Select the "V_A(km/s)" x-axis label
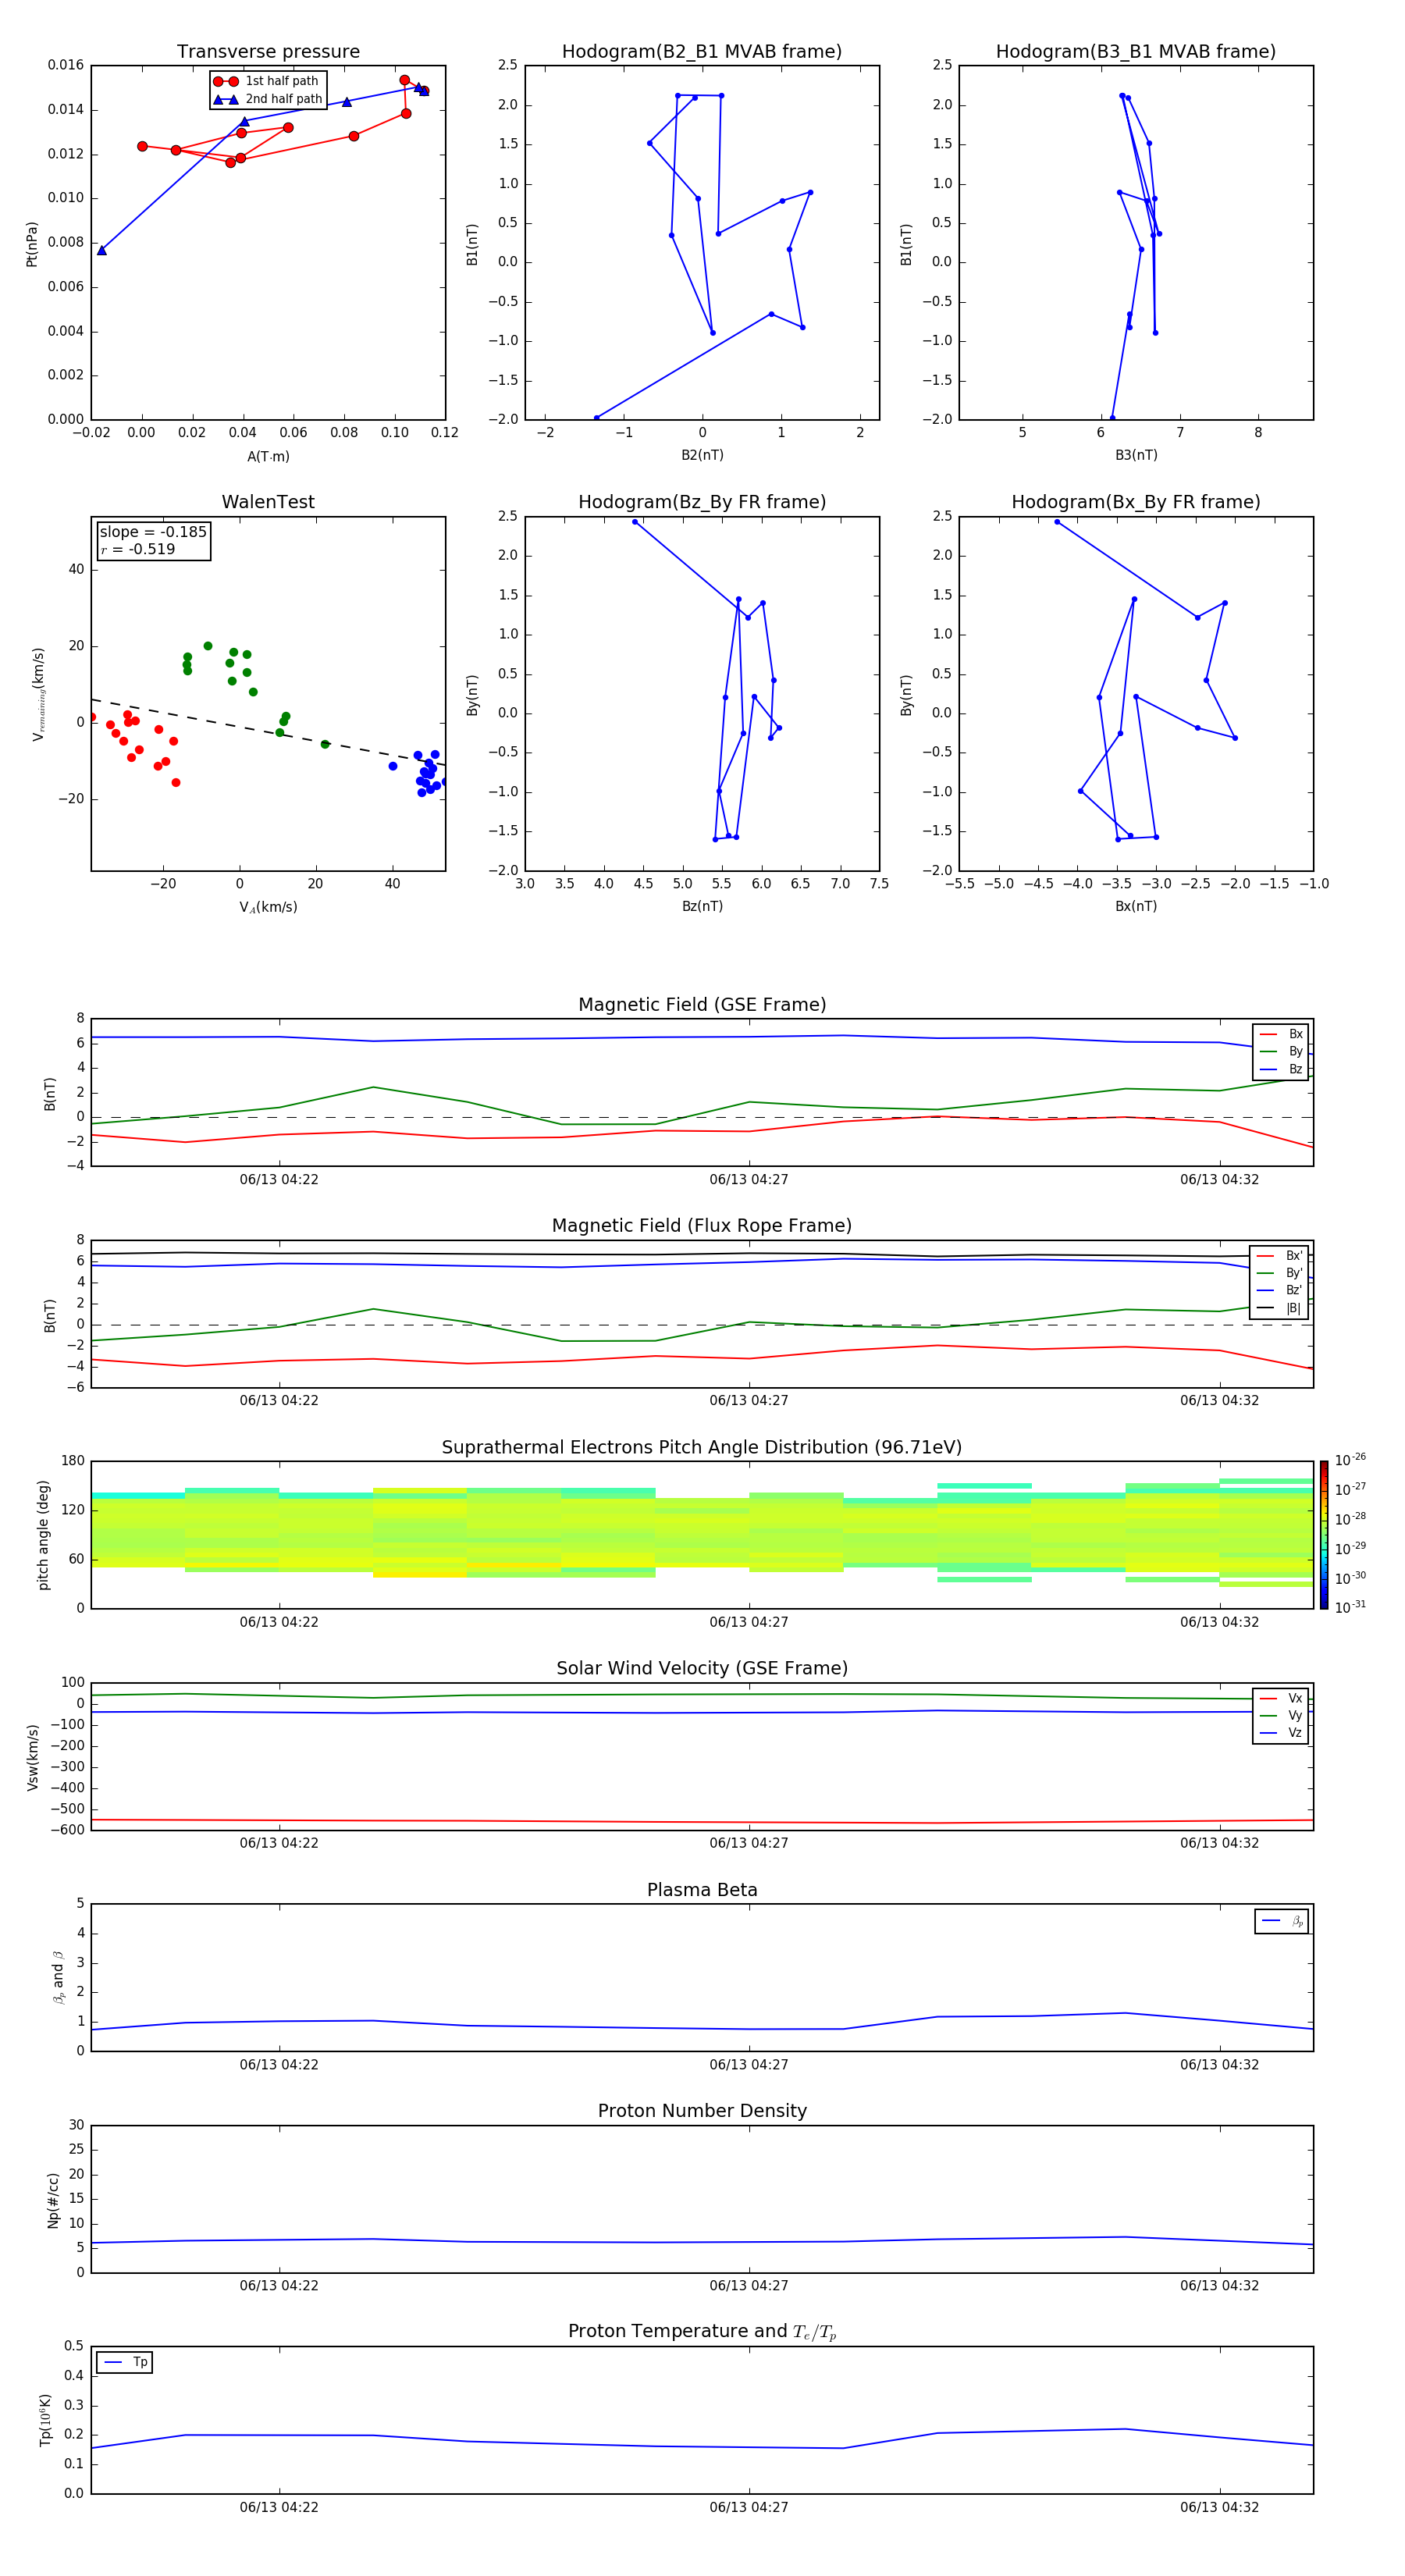 268,907
